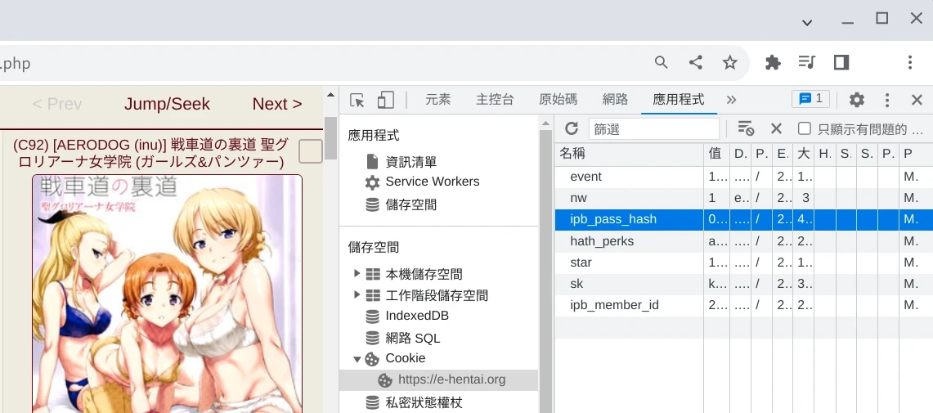Expand the 本機儲存空間 tree node
Image resolution: width=933 pixels, height=413 pixels.
tap(357, 274)
